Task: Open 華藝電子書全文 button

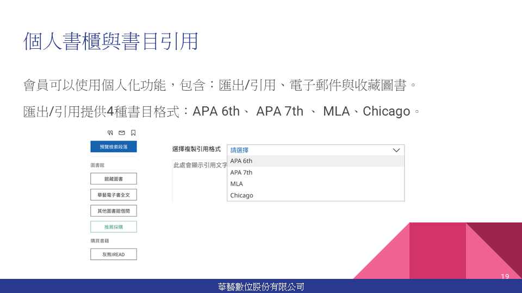Action: [114, 195]
